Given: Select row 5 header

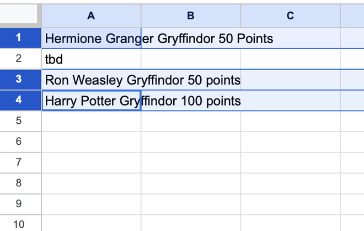Looking at the screenshot, I should tap(19, 121).
